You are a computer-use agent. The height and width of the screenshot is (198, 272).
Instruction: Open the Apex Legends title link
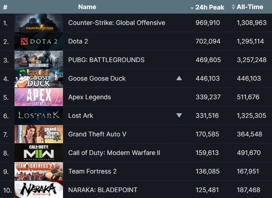(x=89, y=97)
